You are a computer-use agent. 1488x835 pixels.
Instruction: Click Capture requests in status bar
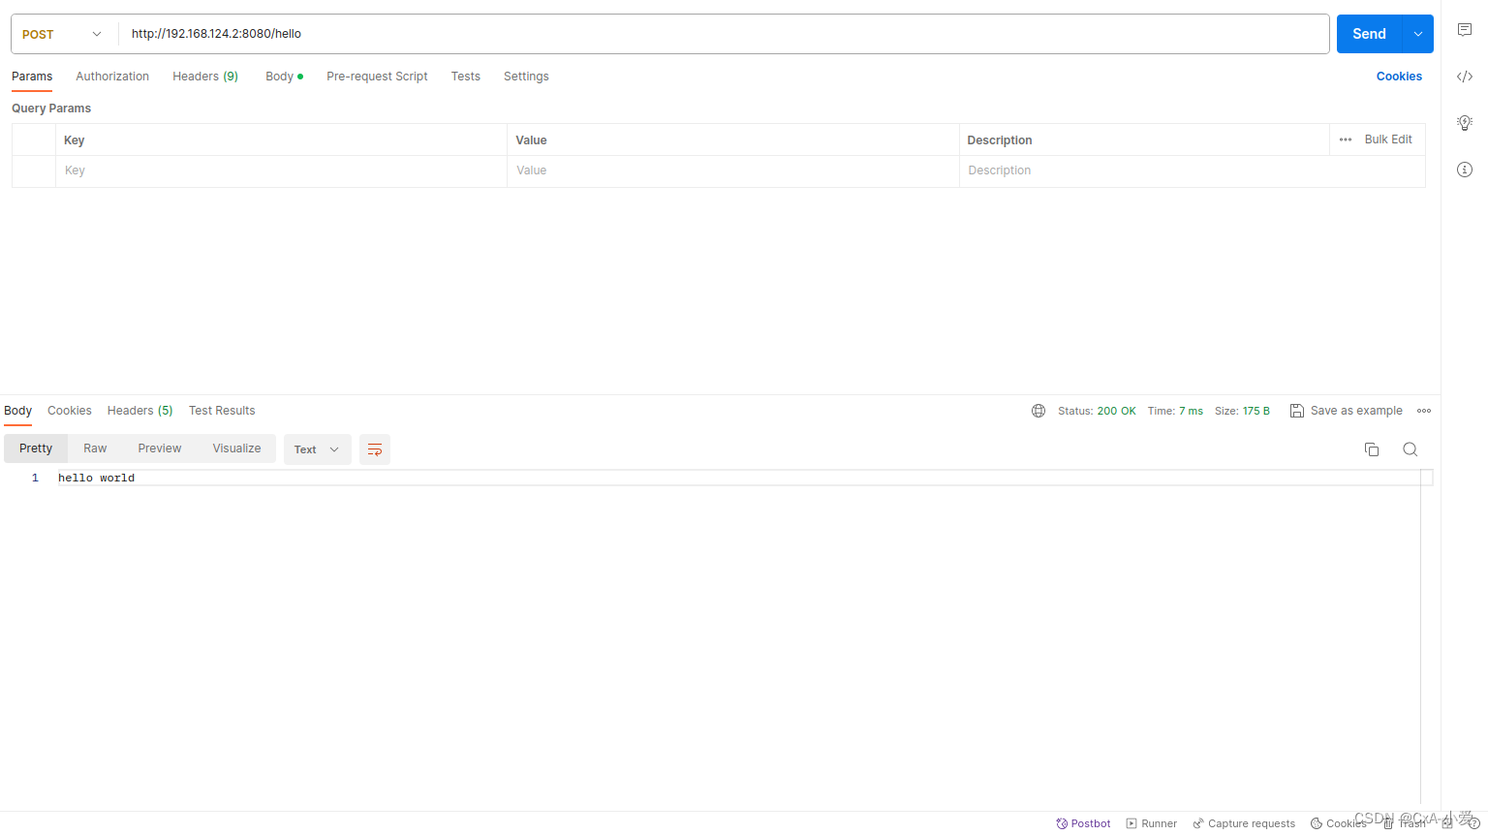pyautogui.click(x=1244, y=823)
